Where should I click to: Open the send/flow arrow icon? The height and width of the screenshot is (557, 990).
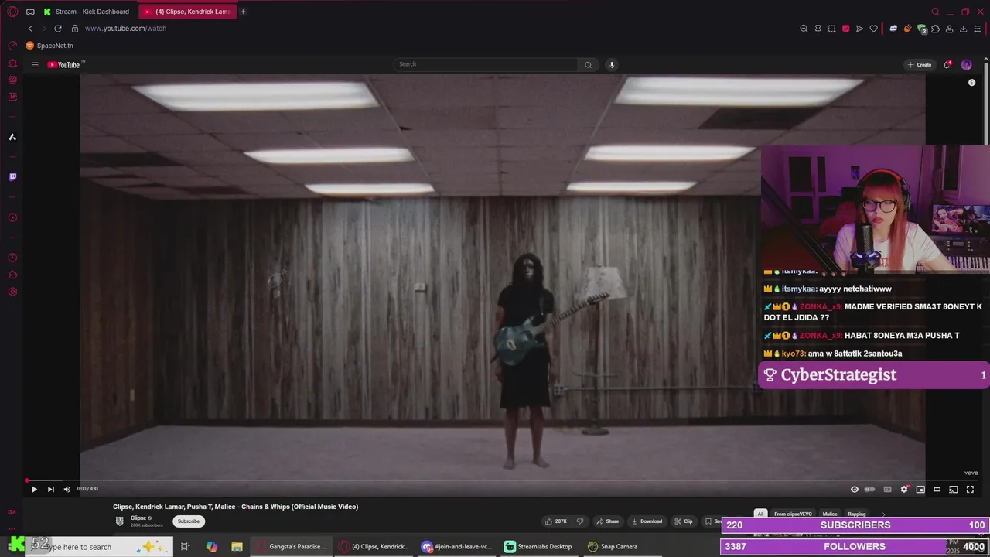pyautogui.click(x=859, y=29)
